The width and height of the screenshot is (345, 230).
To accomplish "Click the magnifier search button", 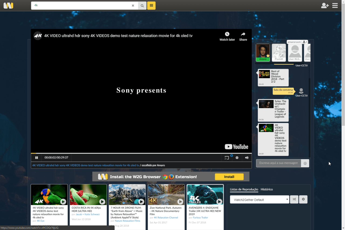I will pyautogui.click(x=142, y=6).
